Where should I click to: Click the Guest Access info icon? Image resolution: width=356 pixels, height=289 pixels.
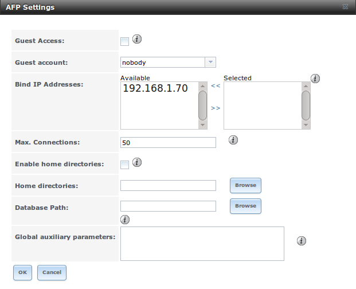(x=137, y=40)
